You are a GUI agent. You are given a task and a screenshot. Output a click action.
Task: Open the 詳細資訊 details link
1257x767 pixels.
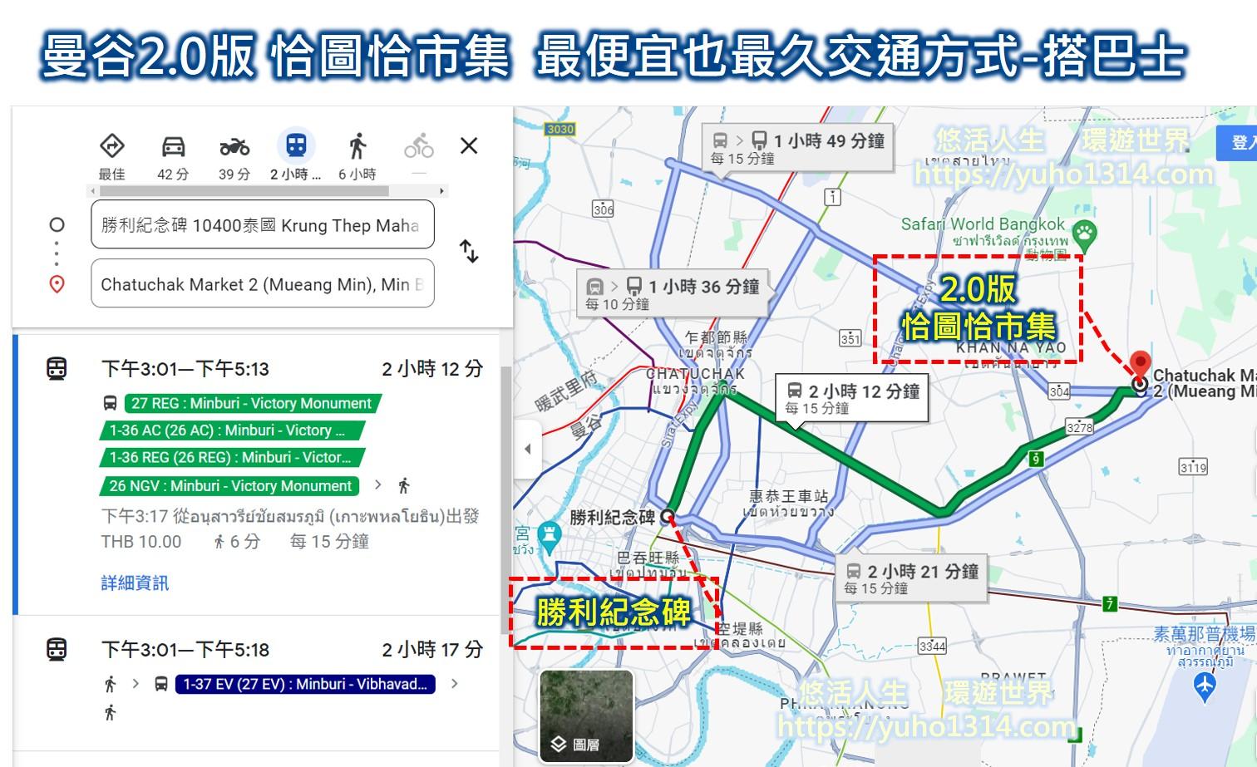[x=135, y=583]
